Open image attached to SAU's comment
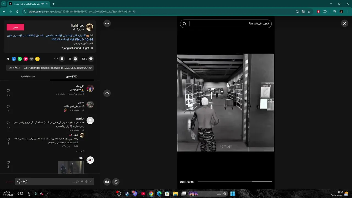The width and height of the screenshot is (352, 198). point(71,167)
